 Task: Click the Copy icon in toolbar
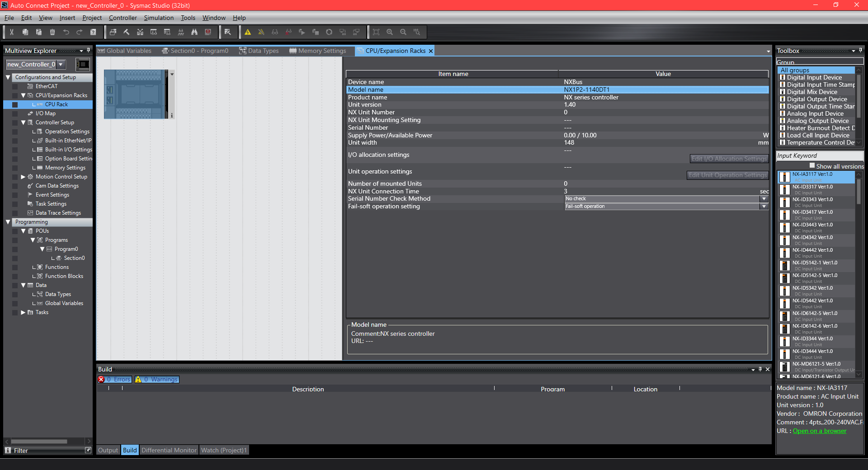25,32
